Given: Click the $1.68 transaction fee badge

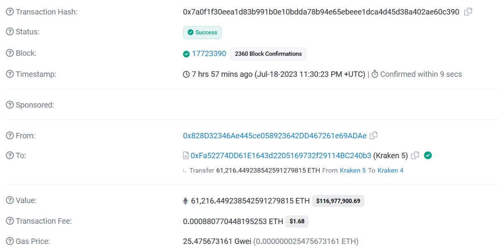Looking at the screenshot, I should pyautogui.click(x=297, y=221).
